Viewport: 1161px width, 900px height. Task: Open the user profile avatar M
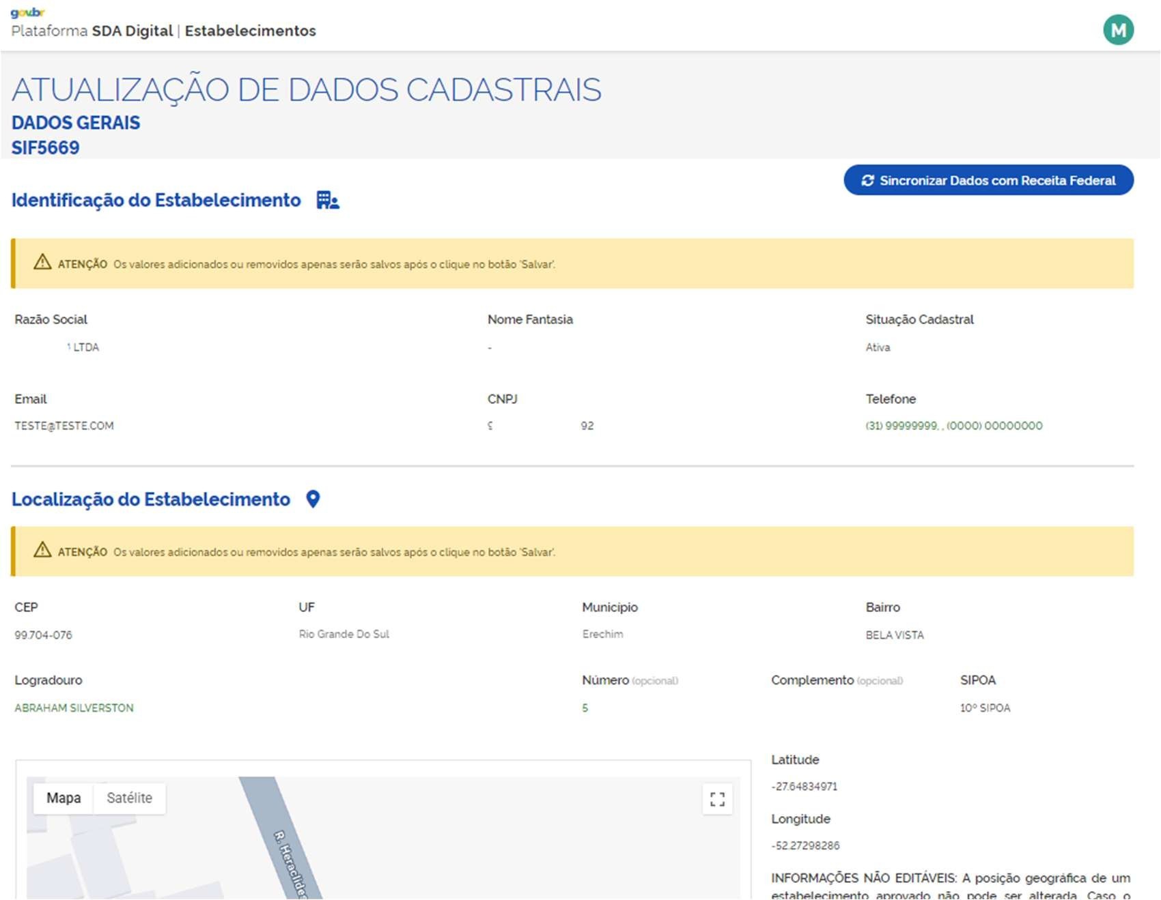[1118, 31]
